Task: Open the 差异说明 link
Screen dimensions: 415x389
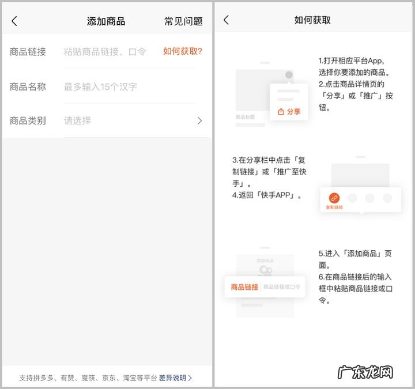Action: [x=172, y=377]
